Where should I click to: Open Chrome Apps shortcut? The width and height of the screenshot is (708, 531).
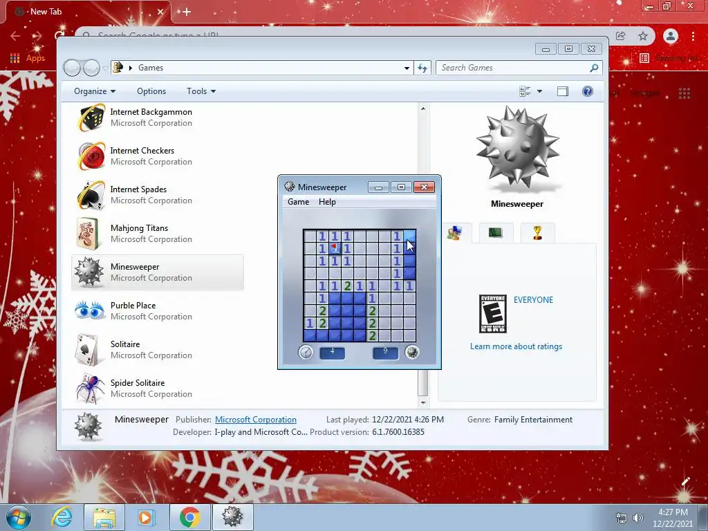tap(28, 58)
